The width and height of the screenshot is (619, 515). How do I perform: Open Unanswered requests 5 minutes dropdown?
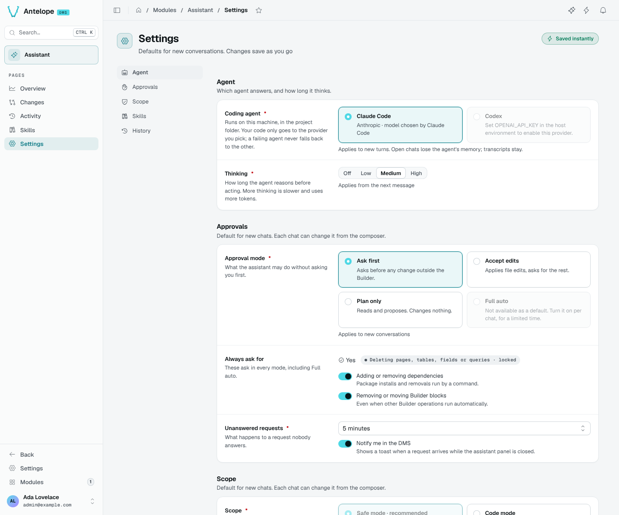tap(464, 428)
